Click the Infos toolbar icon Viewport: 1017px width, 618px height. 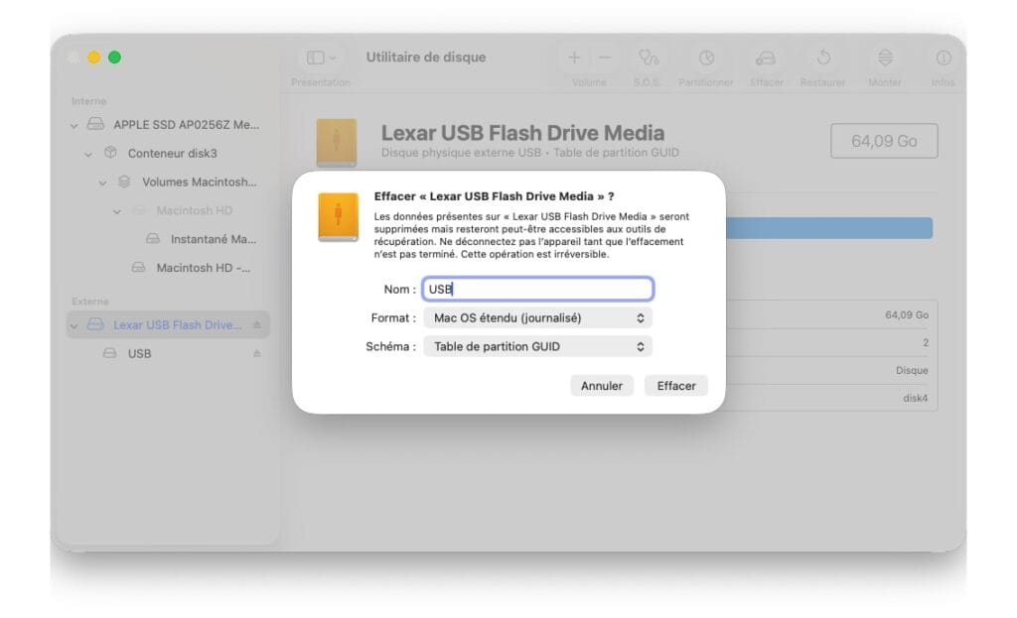(x=944, y=58)
